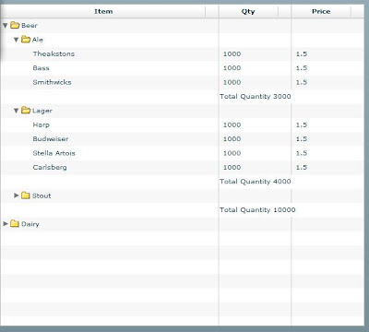
Task: Click the Total Quantity 3000 summary
Action: [x=256, y=97]
